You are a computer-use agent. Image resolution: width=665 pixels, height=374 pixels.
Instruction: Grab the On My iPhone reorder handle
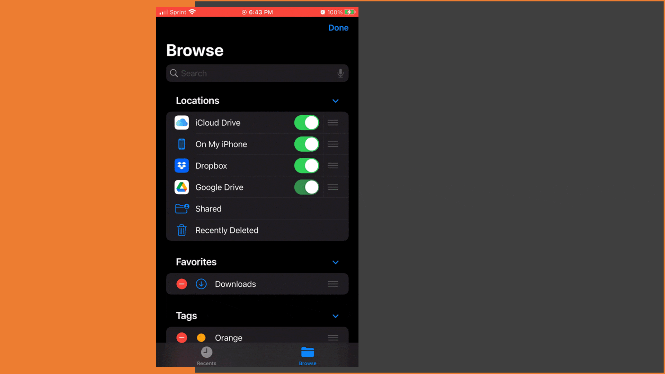[333, 144]
